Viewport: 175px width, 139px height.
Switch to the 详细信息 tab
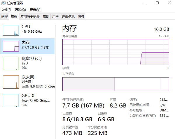point(68,17)
